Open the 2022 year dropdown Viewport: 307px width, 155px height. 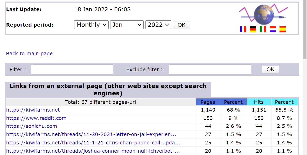click(x=158, y=25)
